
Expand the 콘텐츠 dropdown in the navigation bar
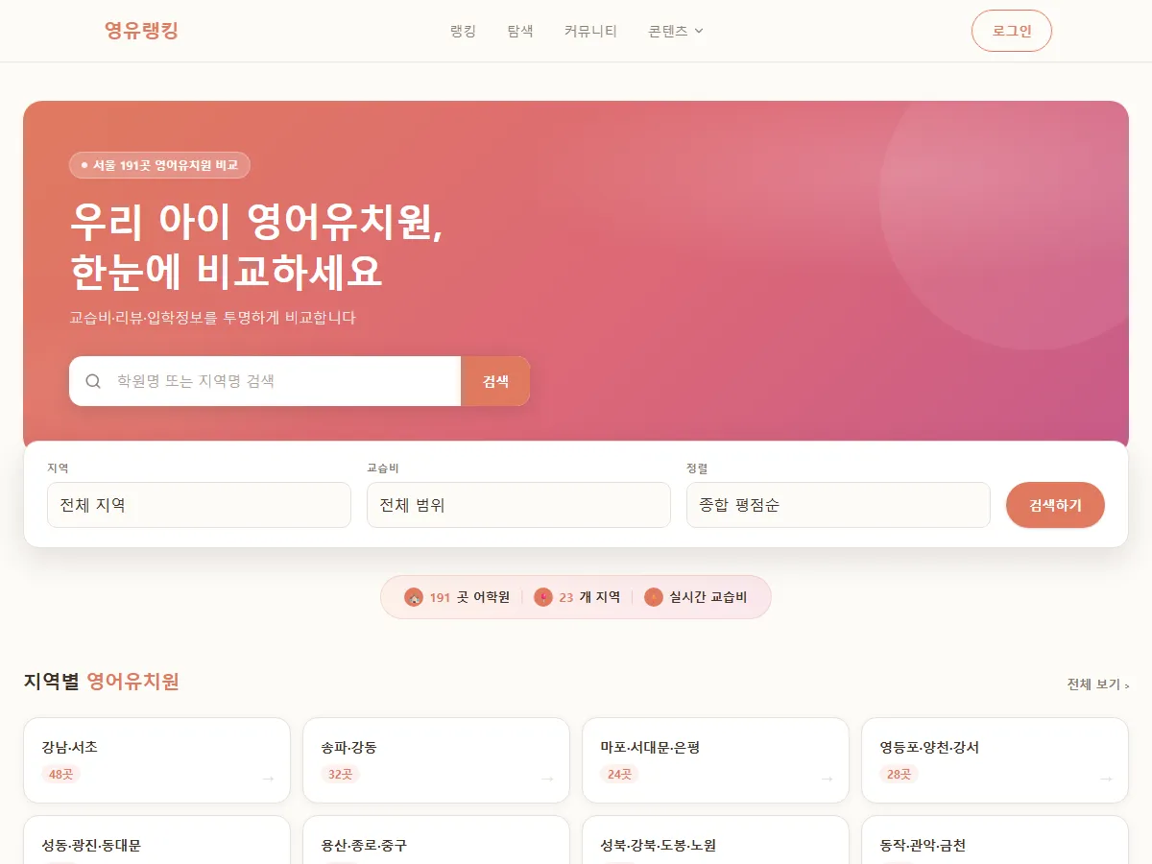(676, 30)
